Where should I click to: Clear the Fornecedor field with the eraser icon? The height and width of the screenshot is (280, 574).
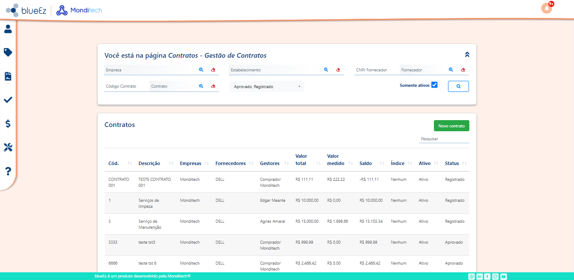463,70
